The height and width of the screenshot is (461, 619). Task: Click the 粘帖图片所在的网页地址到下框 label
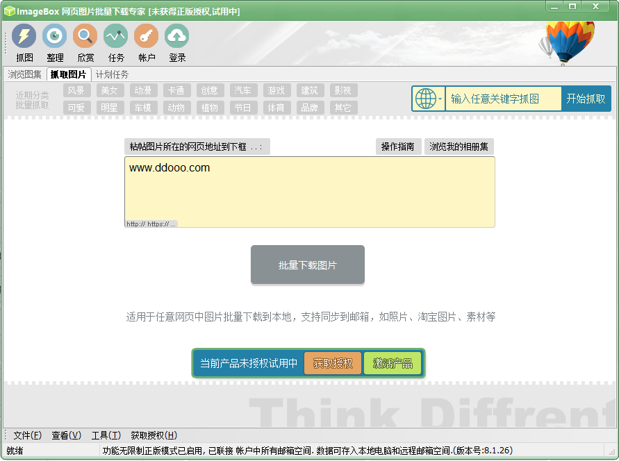coord(197,146)
